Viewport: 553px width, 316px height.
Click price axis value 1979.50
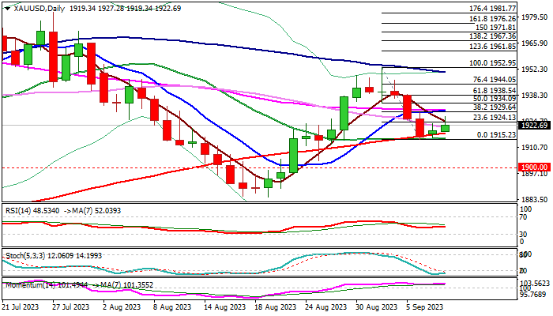click(x=534, y=17)
